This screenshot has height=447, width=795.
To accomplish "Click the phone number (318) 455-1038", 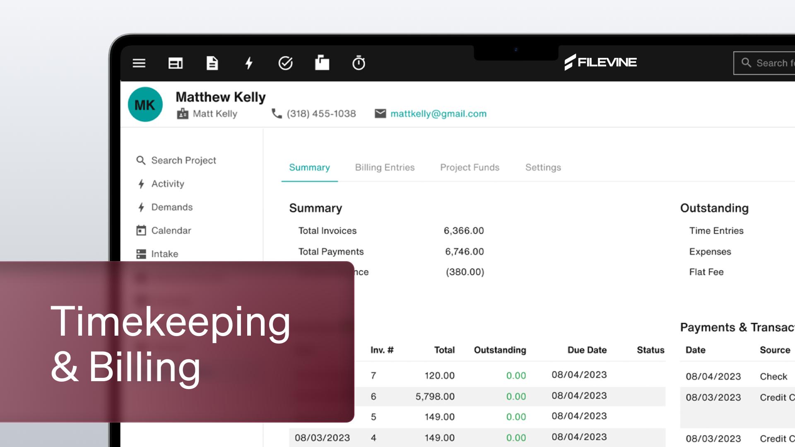I will pyautogui.click(x=321, y=114).
